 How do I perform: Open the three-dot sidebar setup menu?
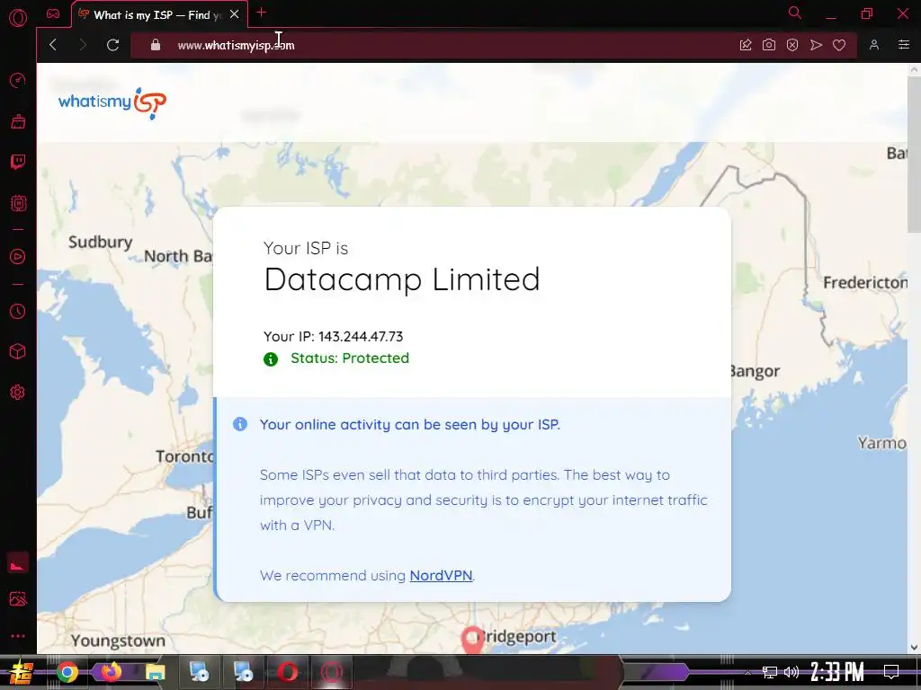[x=18, y=636]
